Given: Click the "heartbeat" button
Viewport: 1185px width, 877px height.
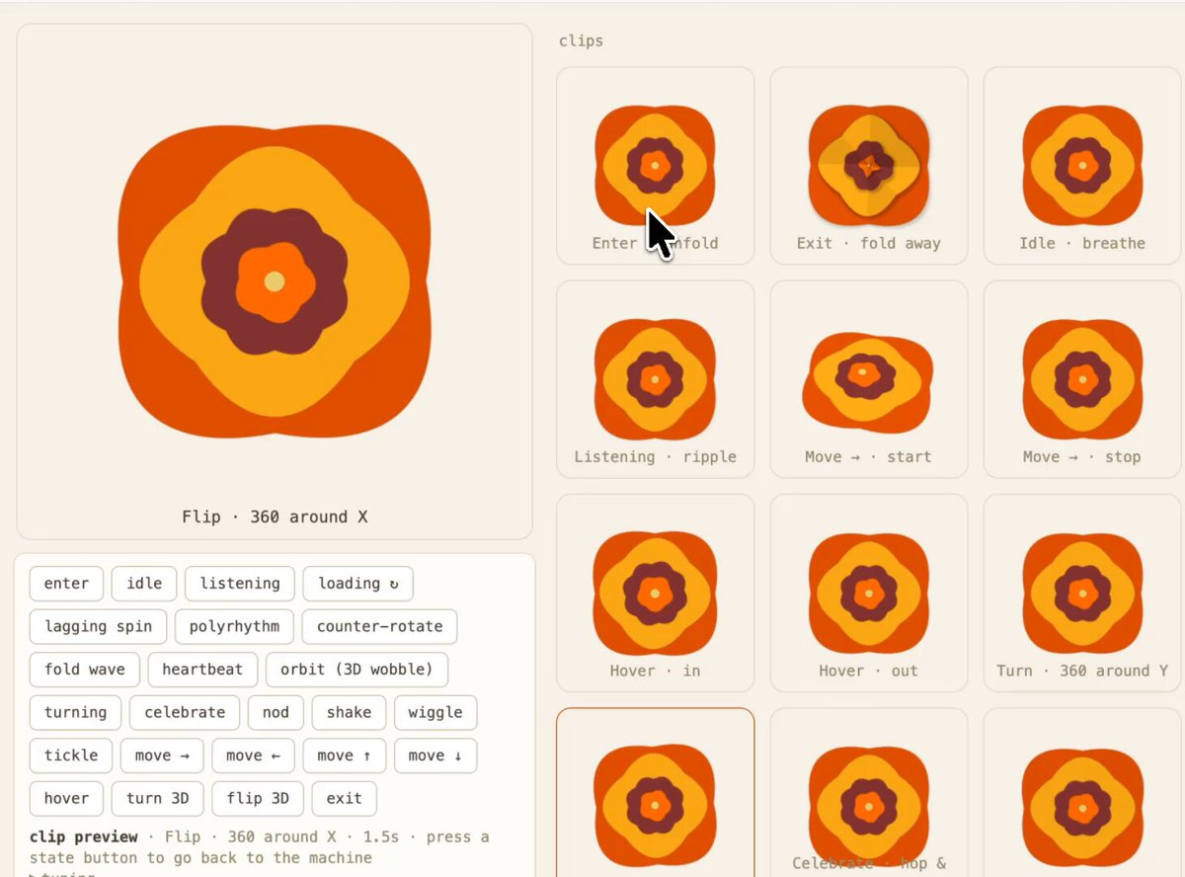Looking at the screenshot, I should pyautogui.click(x=202, y=670).
